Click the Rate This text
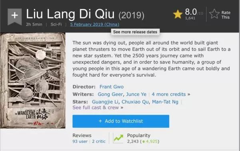The height and width of the screenshot is (151, 240). (226, 15)
